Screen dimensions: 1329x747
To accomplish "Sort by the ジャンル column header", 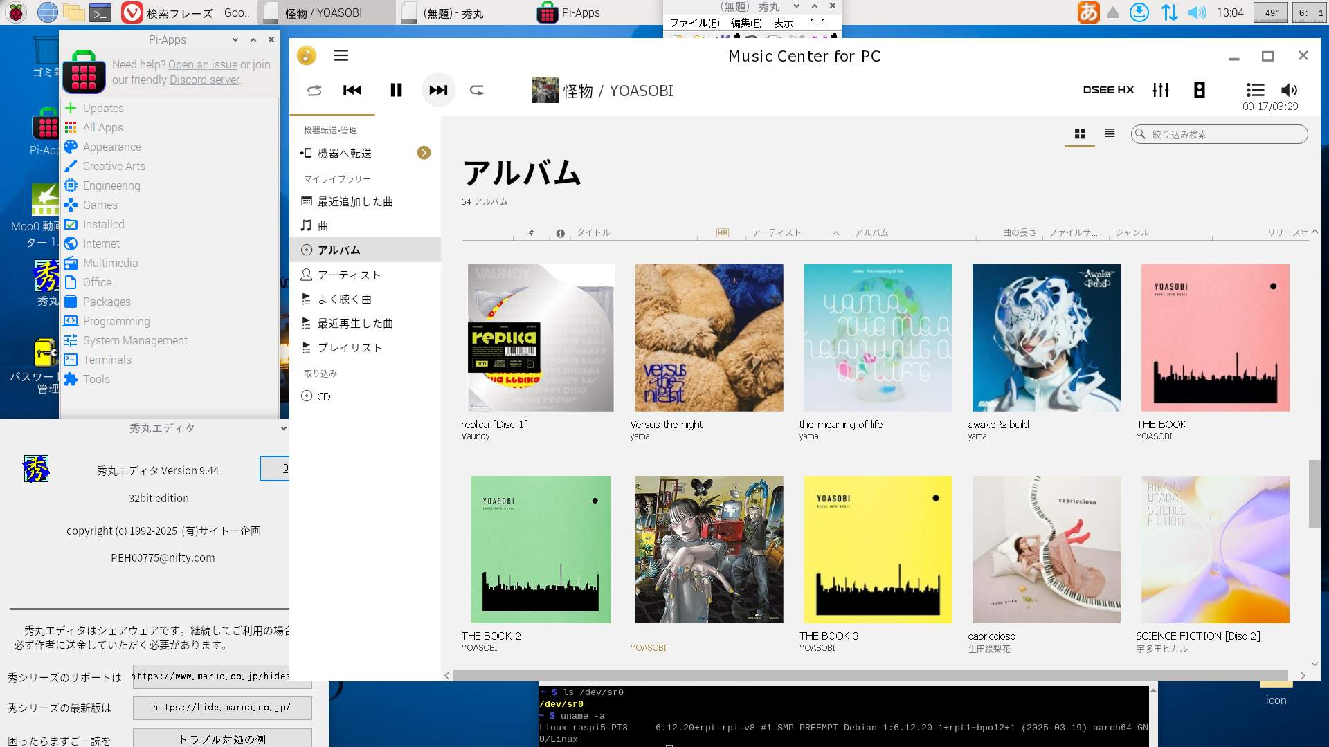I will point(1132,232).
